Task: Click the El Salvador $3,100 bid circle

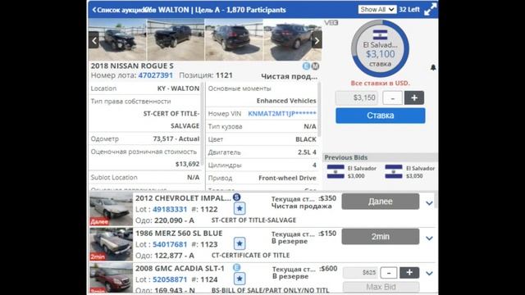Action: [x=380, y=48]
